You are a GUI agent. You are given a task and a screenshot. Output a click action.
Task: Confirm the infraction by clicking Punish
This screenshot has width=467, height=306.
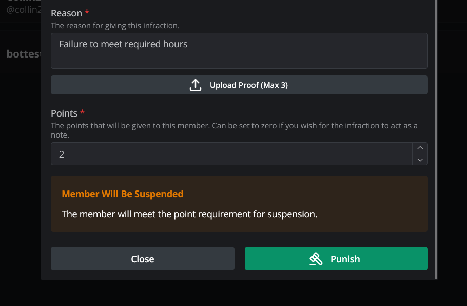(x=336, y=259)
